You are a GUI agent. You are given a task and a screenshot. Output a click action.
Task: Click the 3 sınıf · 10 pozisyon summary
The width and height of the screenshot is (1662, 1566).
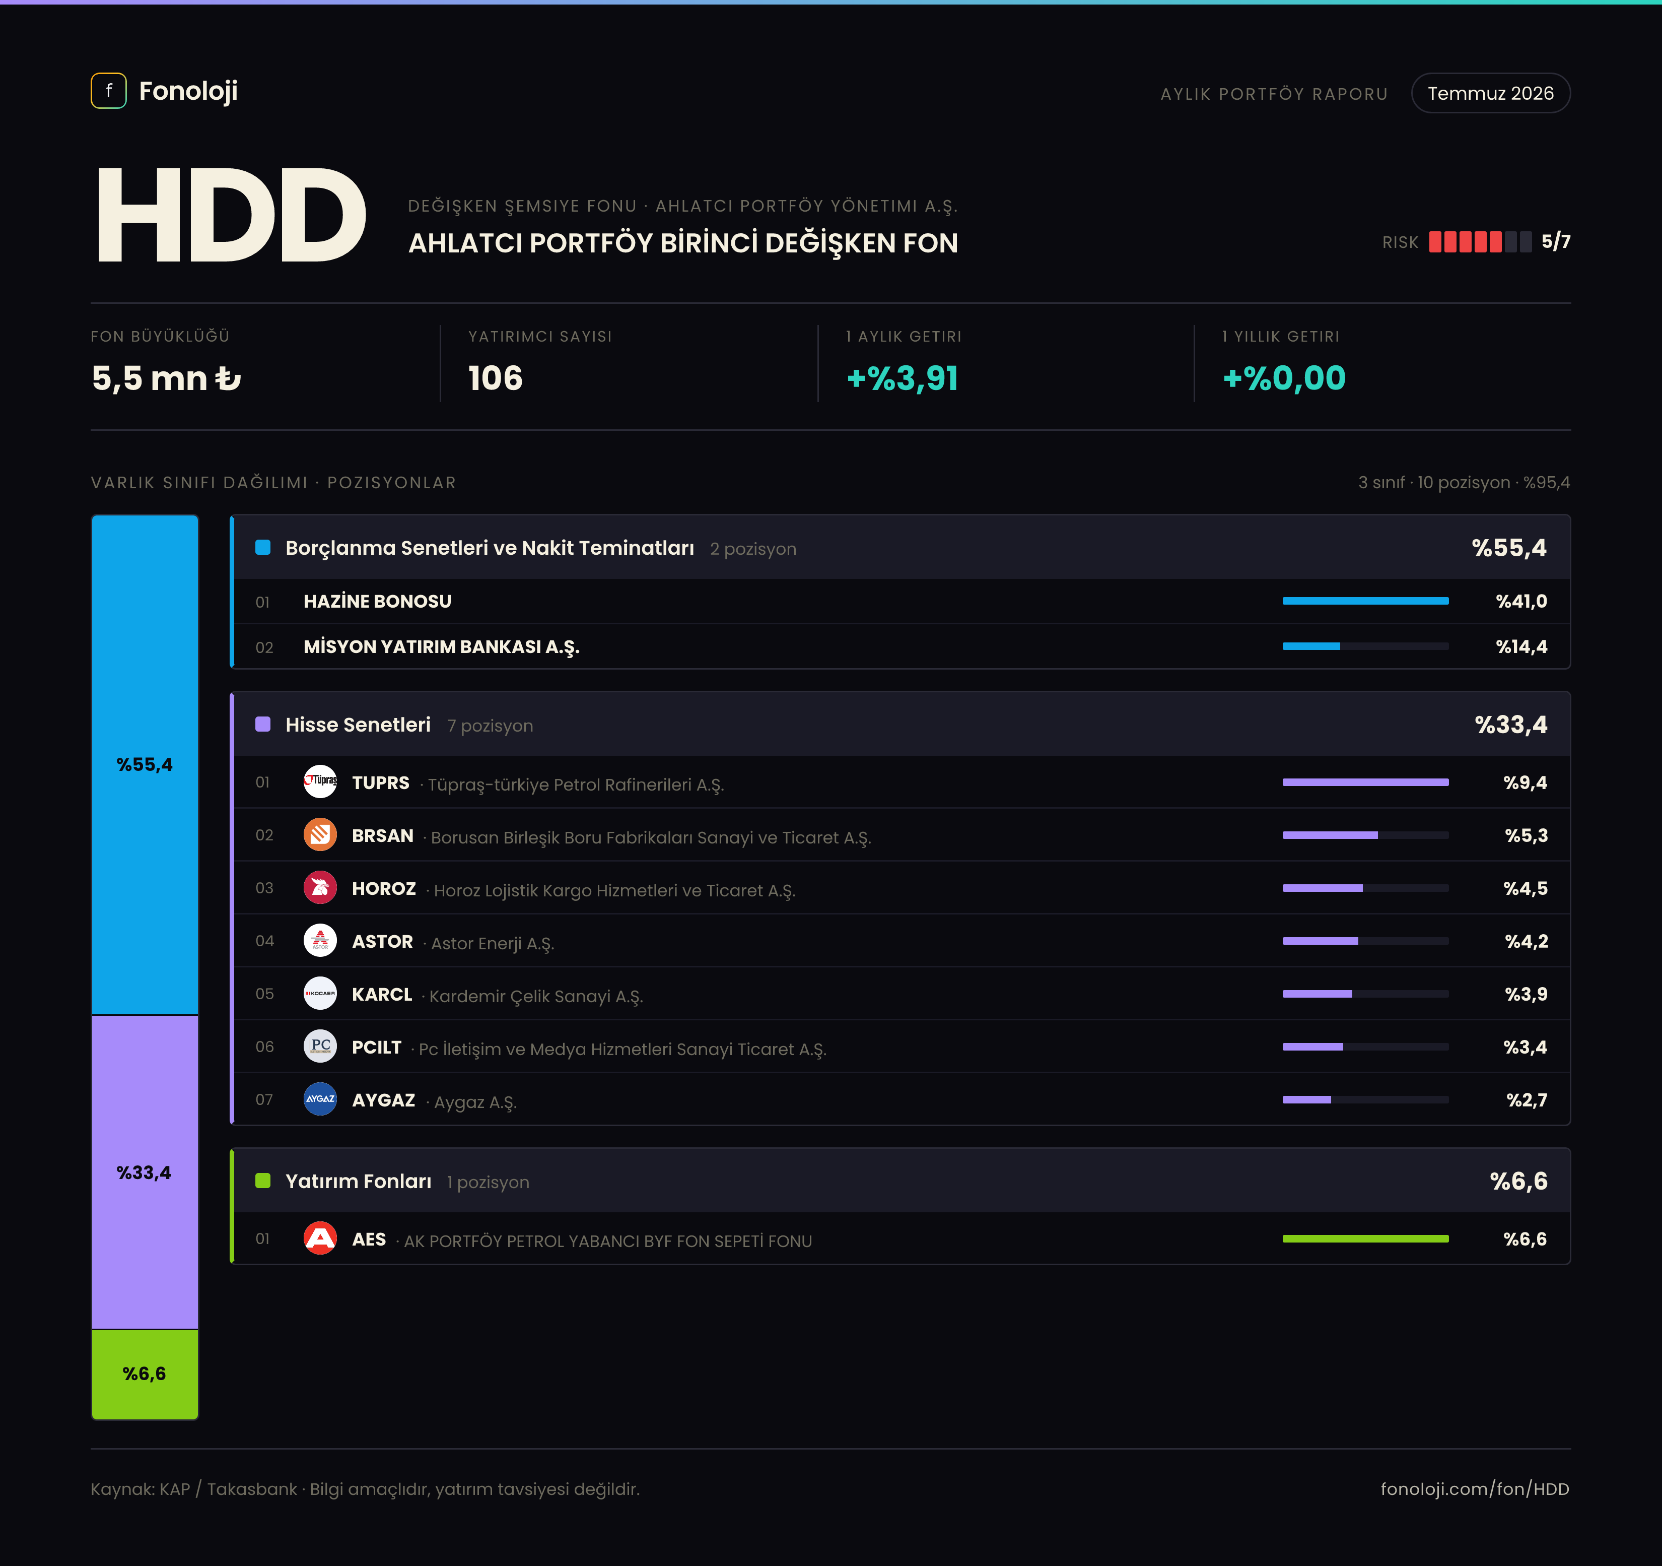point(1464,483)
